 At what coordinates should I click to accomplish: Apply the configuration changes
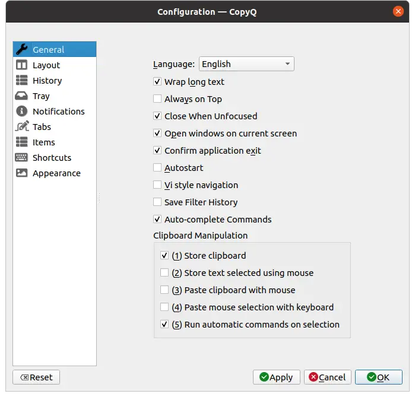click(276, 377)
